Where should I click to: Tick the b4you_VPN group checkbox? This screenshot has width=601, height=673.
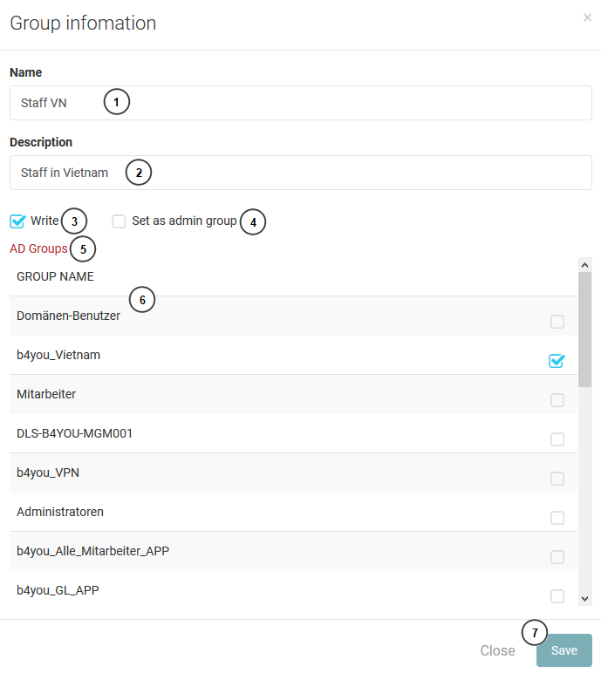pyautogui.click(x=557, y=478)
